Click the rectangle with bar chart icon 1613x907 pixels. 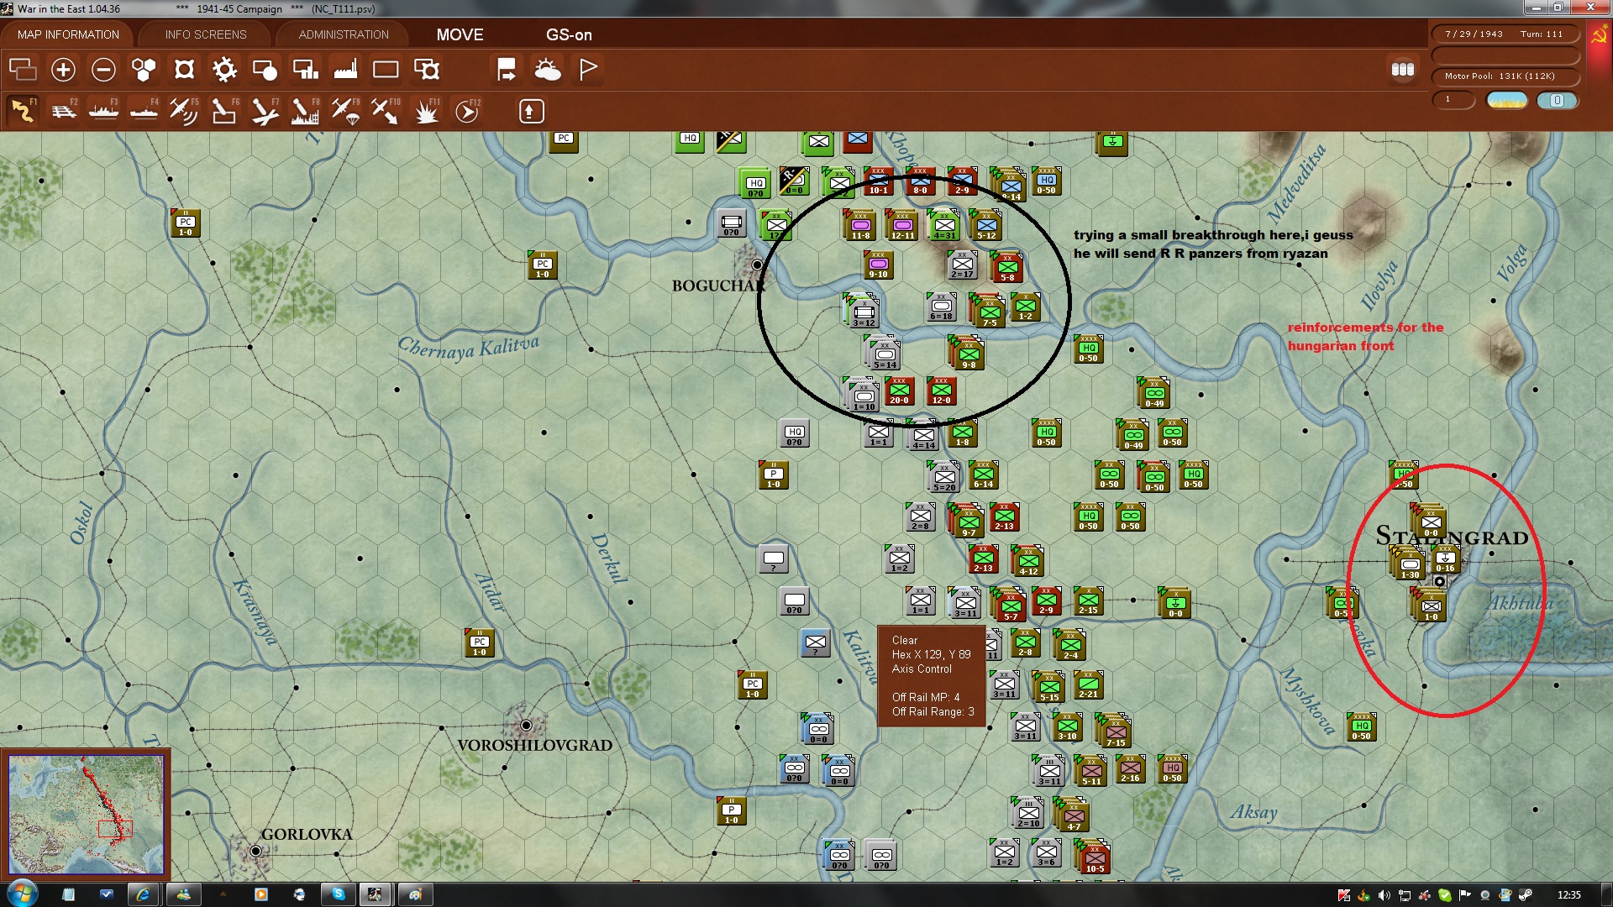(x=305, y=69)
